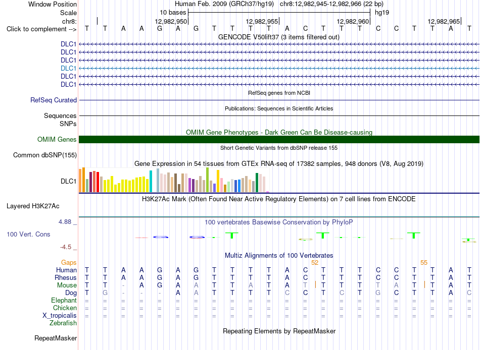
Task: Click the orange gap number 52
Action: [x=315, y=263]
